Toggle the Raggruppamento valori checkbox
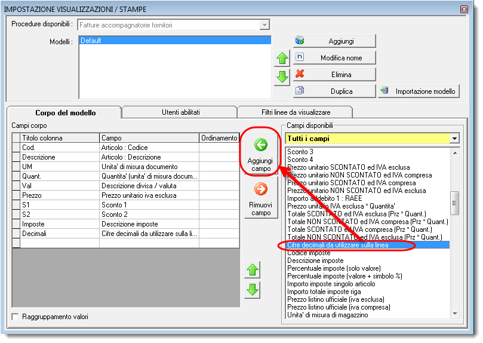Screen dimensions: 483x343 [15, 317]
